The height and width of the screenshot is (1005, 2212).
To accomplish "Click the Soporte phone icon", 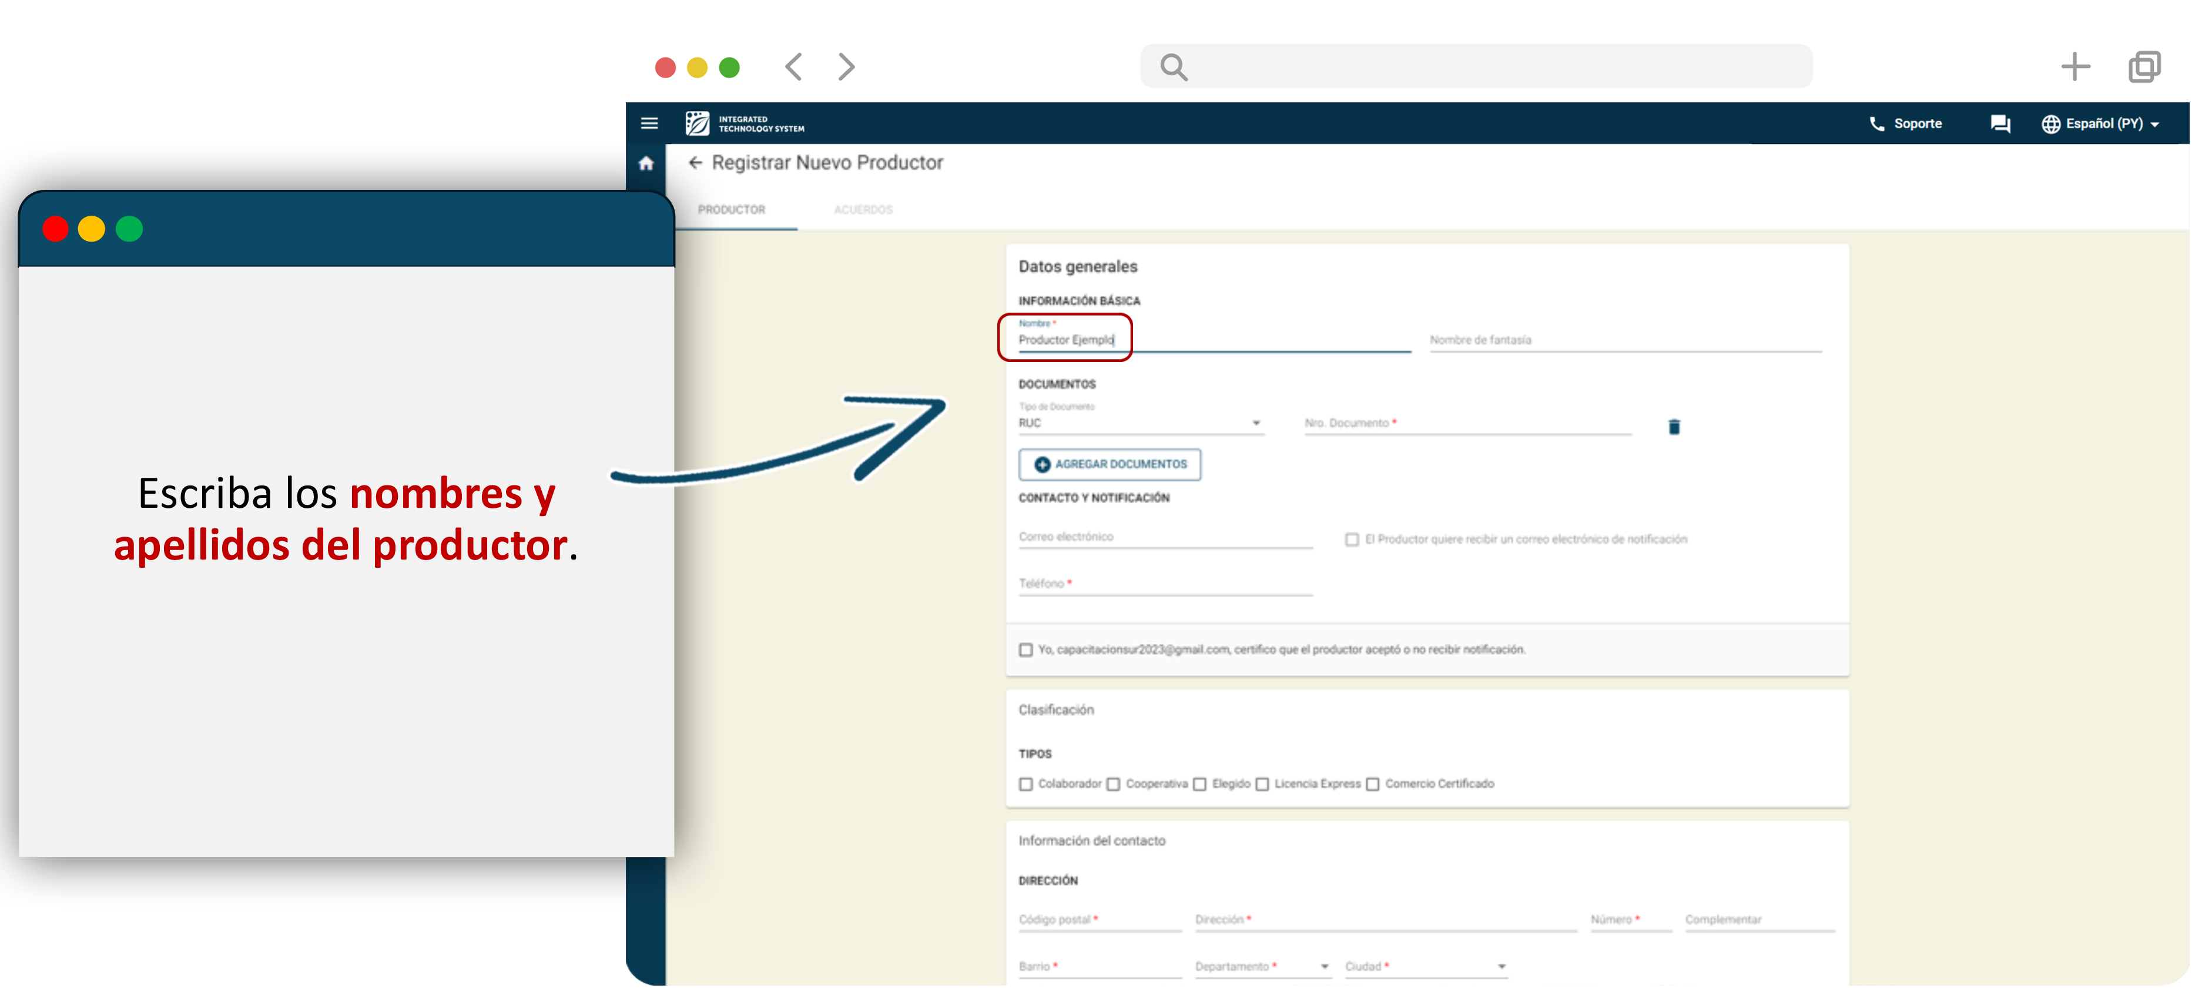I will pos(1876,123).
